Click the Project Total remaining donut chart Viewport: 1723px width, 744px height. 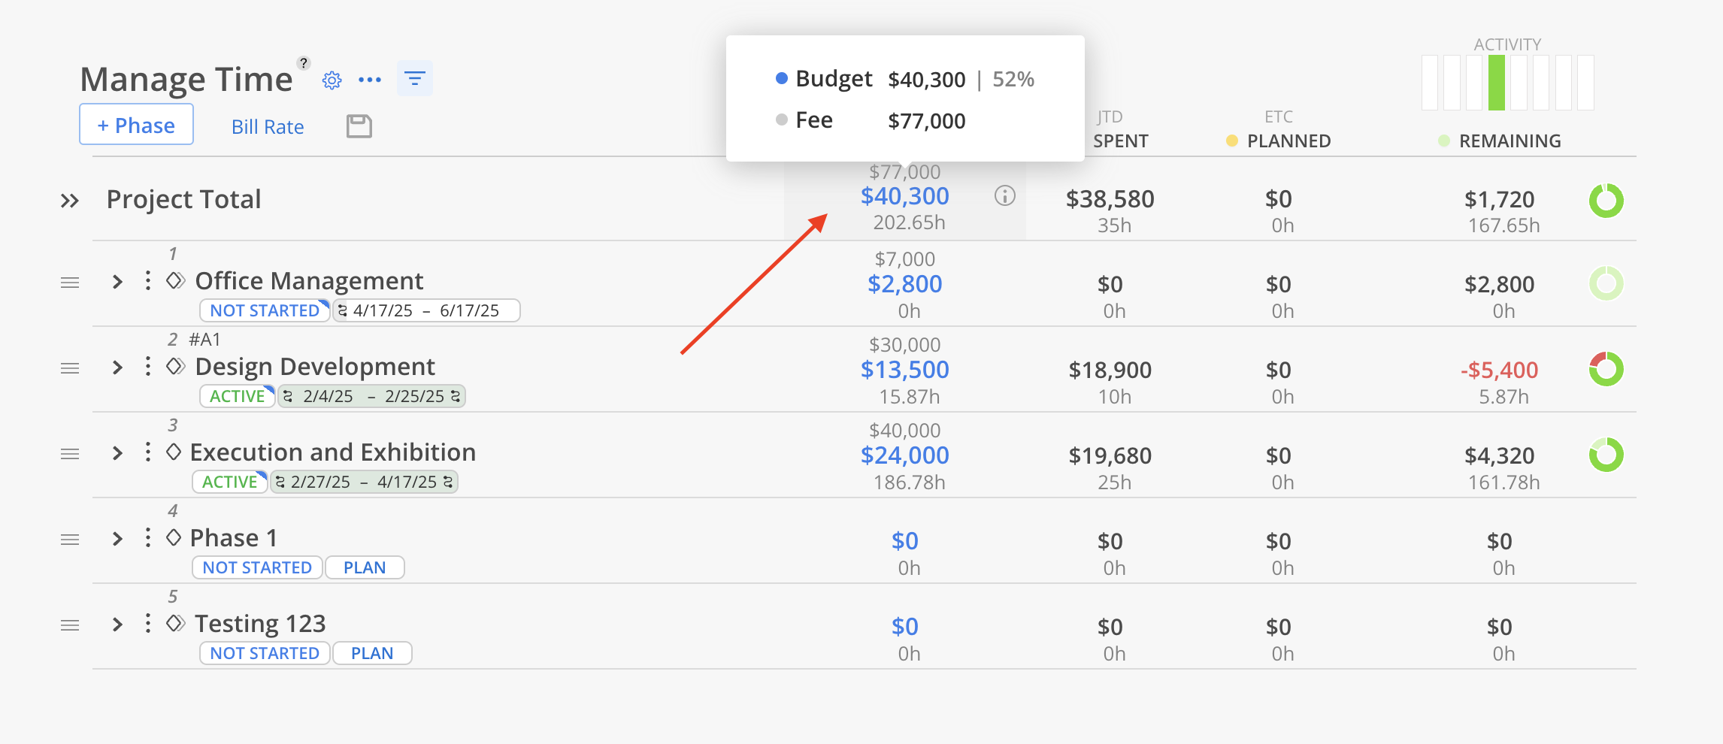(x=1606, y=201)
